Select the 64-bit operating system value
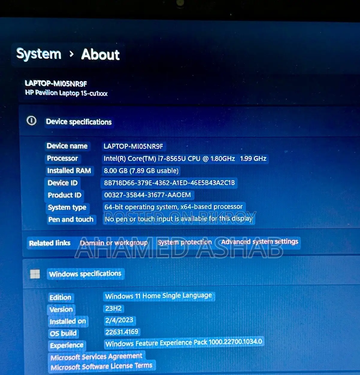The height and width of the screenshot is (375, 360). point(173,207)
